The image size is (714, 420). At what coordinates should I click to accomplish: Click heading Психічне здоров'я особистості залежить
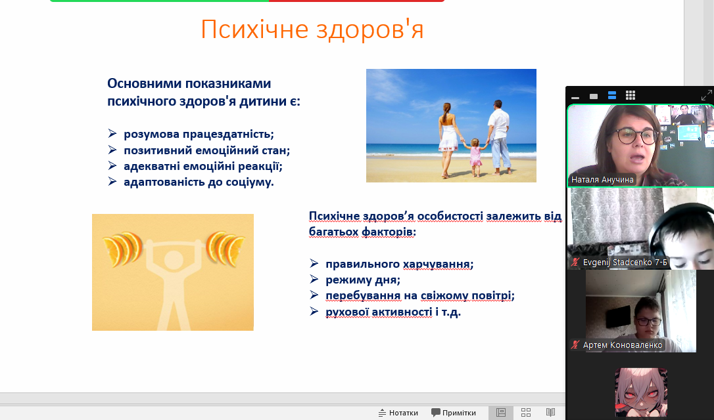click(435, 224)
